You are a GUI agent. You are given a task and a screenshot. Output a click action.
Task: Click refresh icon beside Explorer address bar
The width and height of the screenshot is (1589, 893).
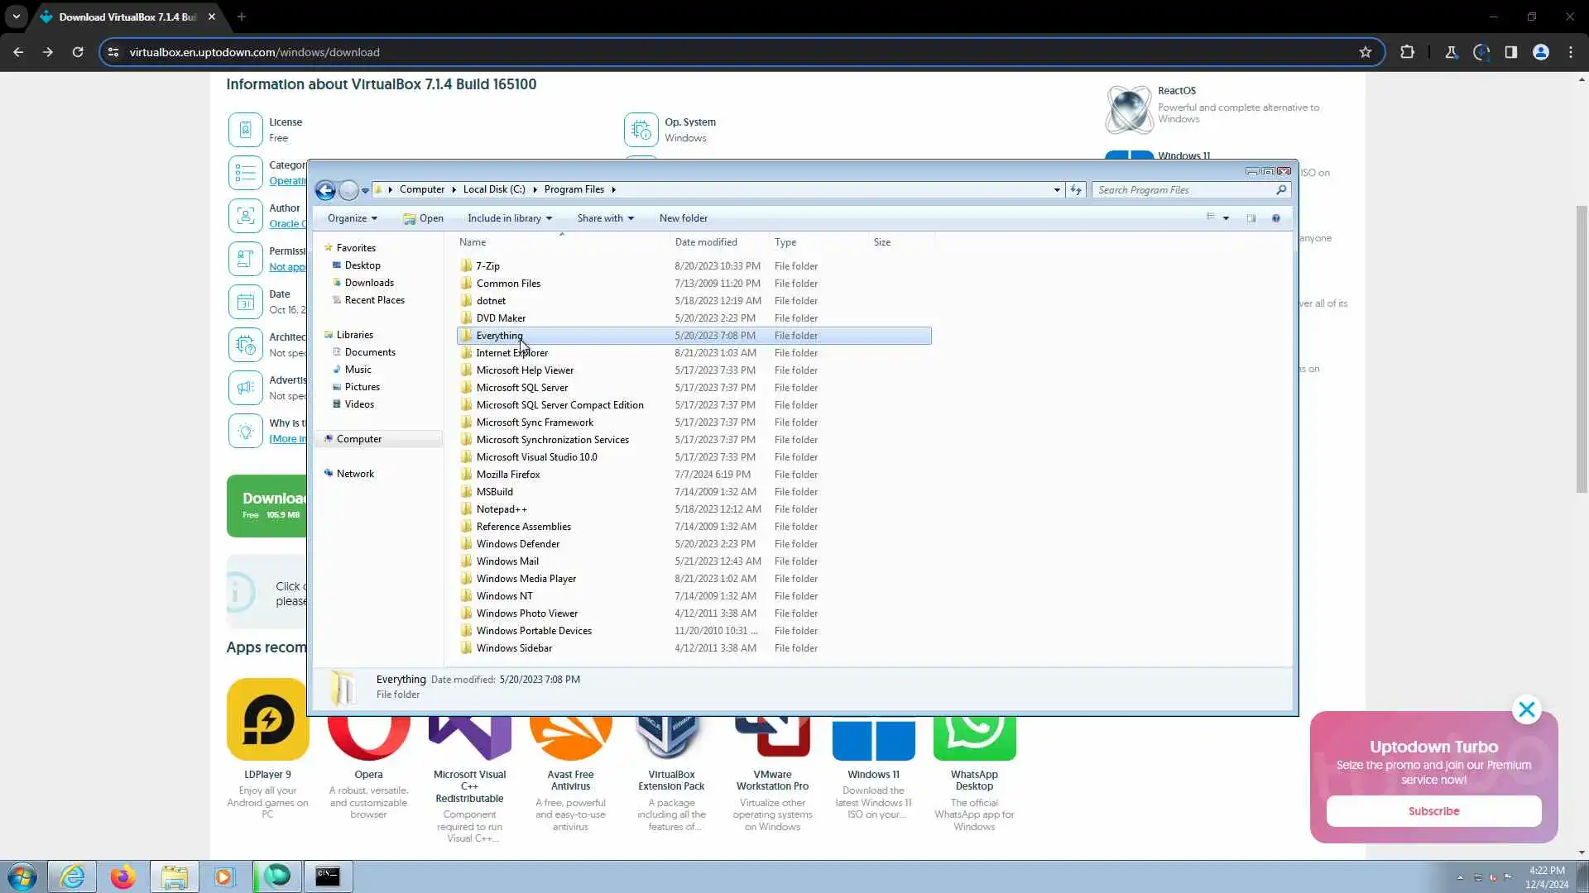pos(1075,190)
